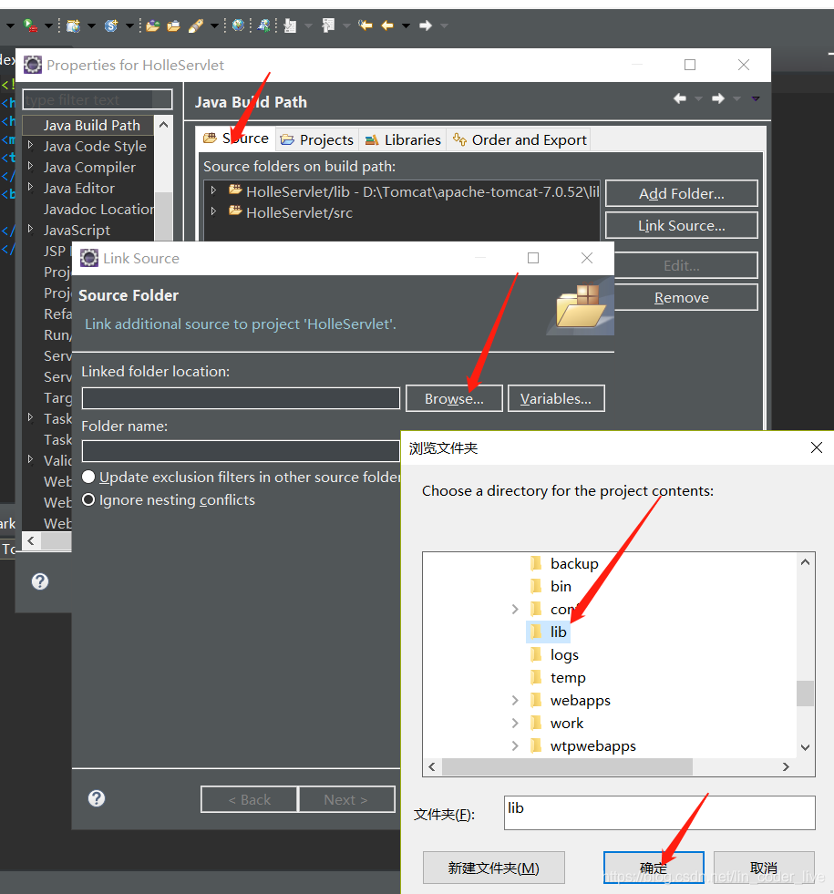The height and width of the screenshot is (894, 834).
Task: Switch to the Projects tab
Action: click(x=317, y=139)
